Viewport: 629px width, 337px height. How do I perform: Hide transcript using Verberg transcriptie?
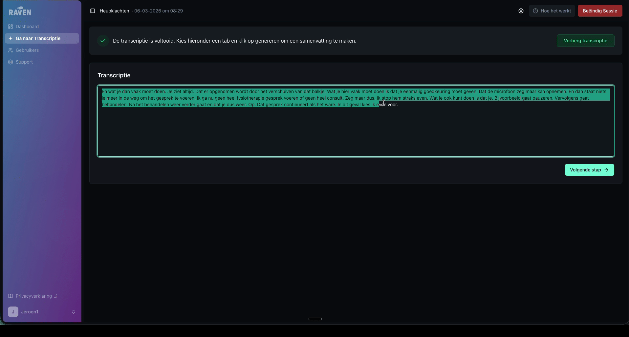coord(585,41)
